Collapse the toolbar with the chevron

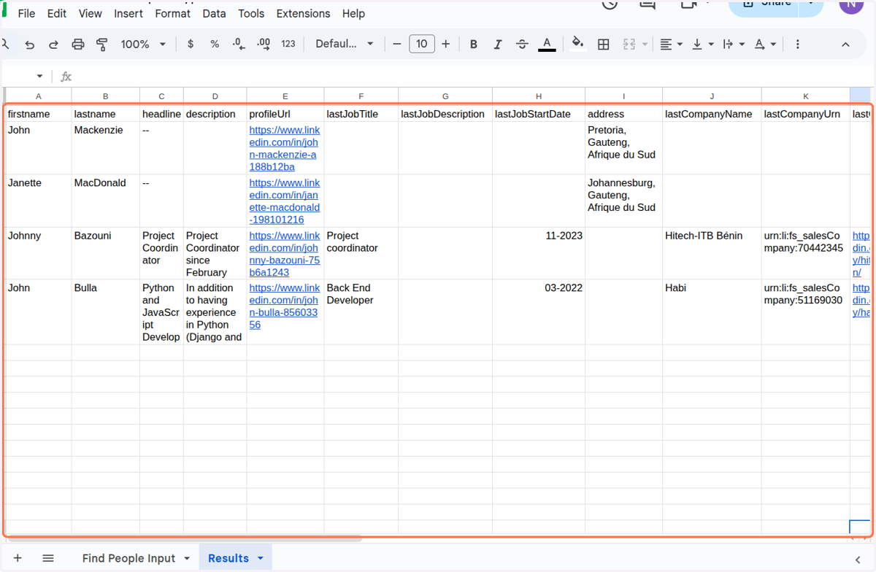(x=845, y=45)
